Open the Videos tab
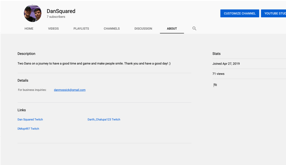This screenshot has height=165, width=286. coord(53,29)
